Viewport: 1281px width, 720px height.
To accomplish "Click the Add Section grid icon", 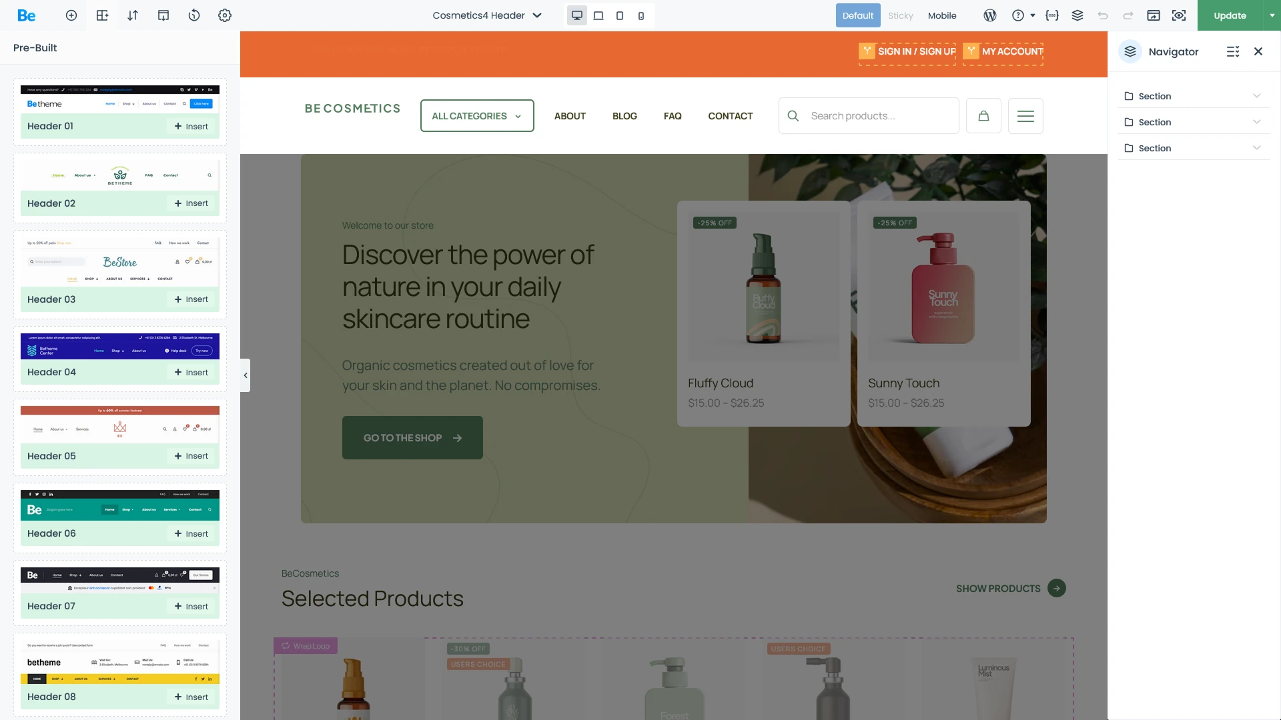I will (102, 15).
